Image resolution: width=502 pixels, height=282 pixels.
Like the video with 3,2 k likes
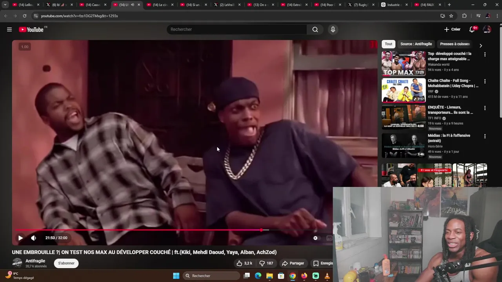[244, 263]
